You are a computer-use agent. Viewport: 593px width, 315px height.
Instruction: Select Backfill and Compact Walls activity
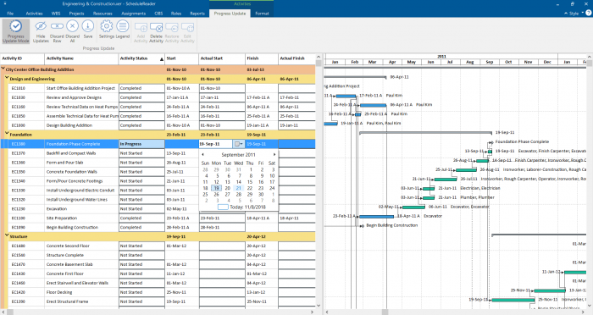[70, 153]
